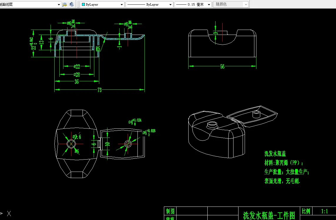This screenshot has width=336, height=220.
Task: Click the 比例 cell in title block
Action: (x=306, y=211)
